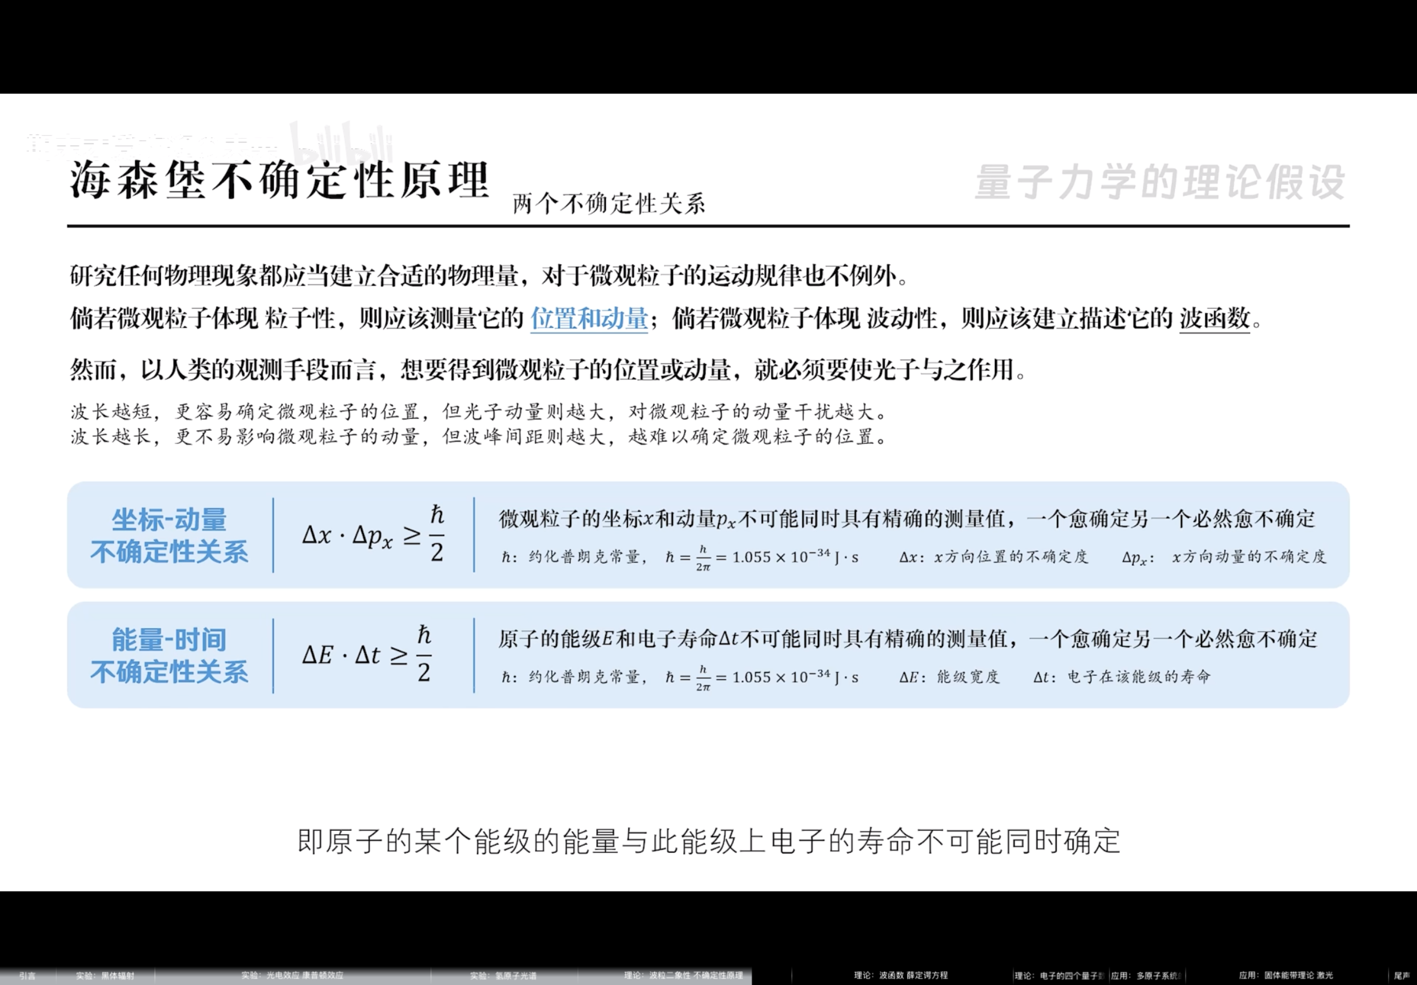The image size is (1417, 985).
Task: Jump to the 尾声 chapter marker
Action: (x=1402, y=976)
